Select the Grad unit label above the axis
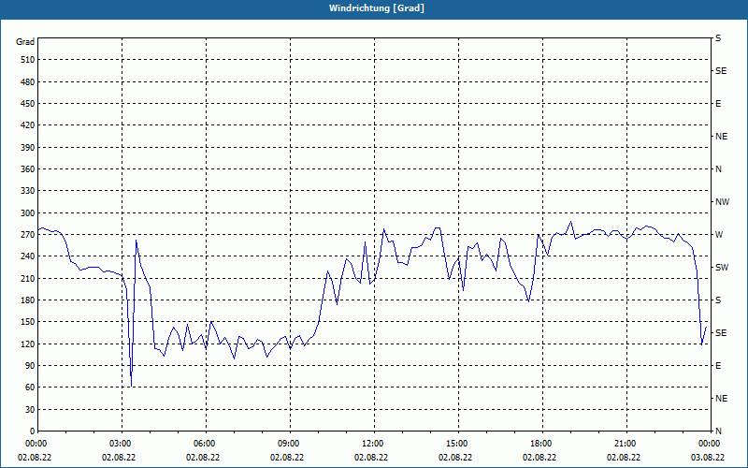Screen dimensions: 748x468 pyautogui.click(x=25, y=42)
